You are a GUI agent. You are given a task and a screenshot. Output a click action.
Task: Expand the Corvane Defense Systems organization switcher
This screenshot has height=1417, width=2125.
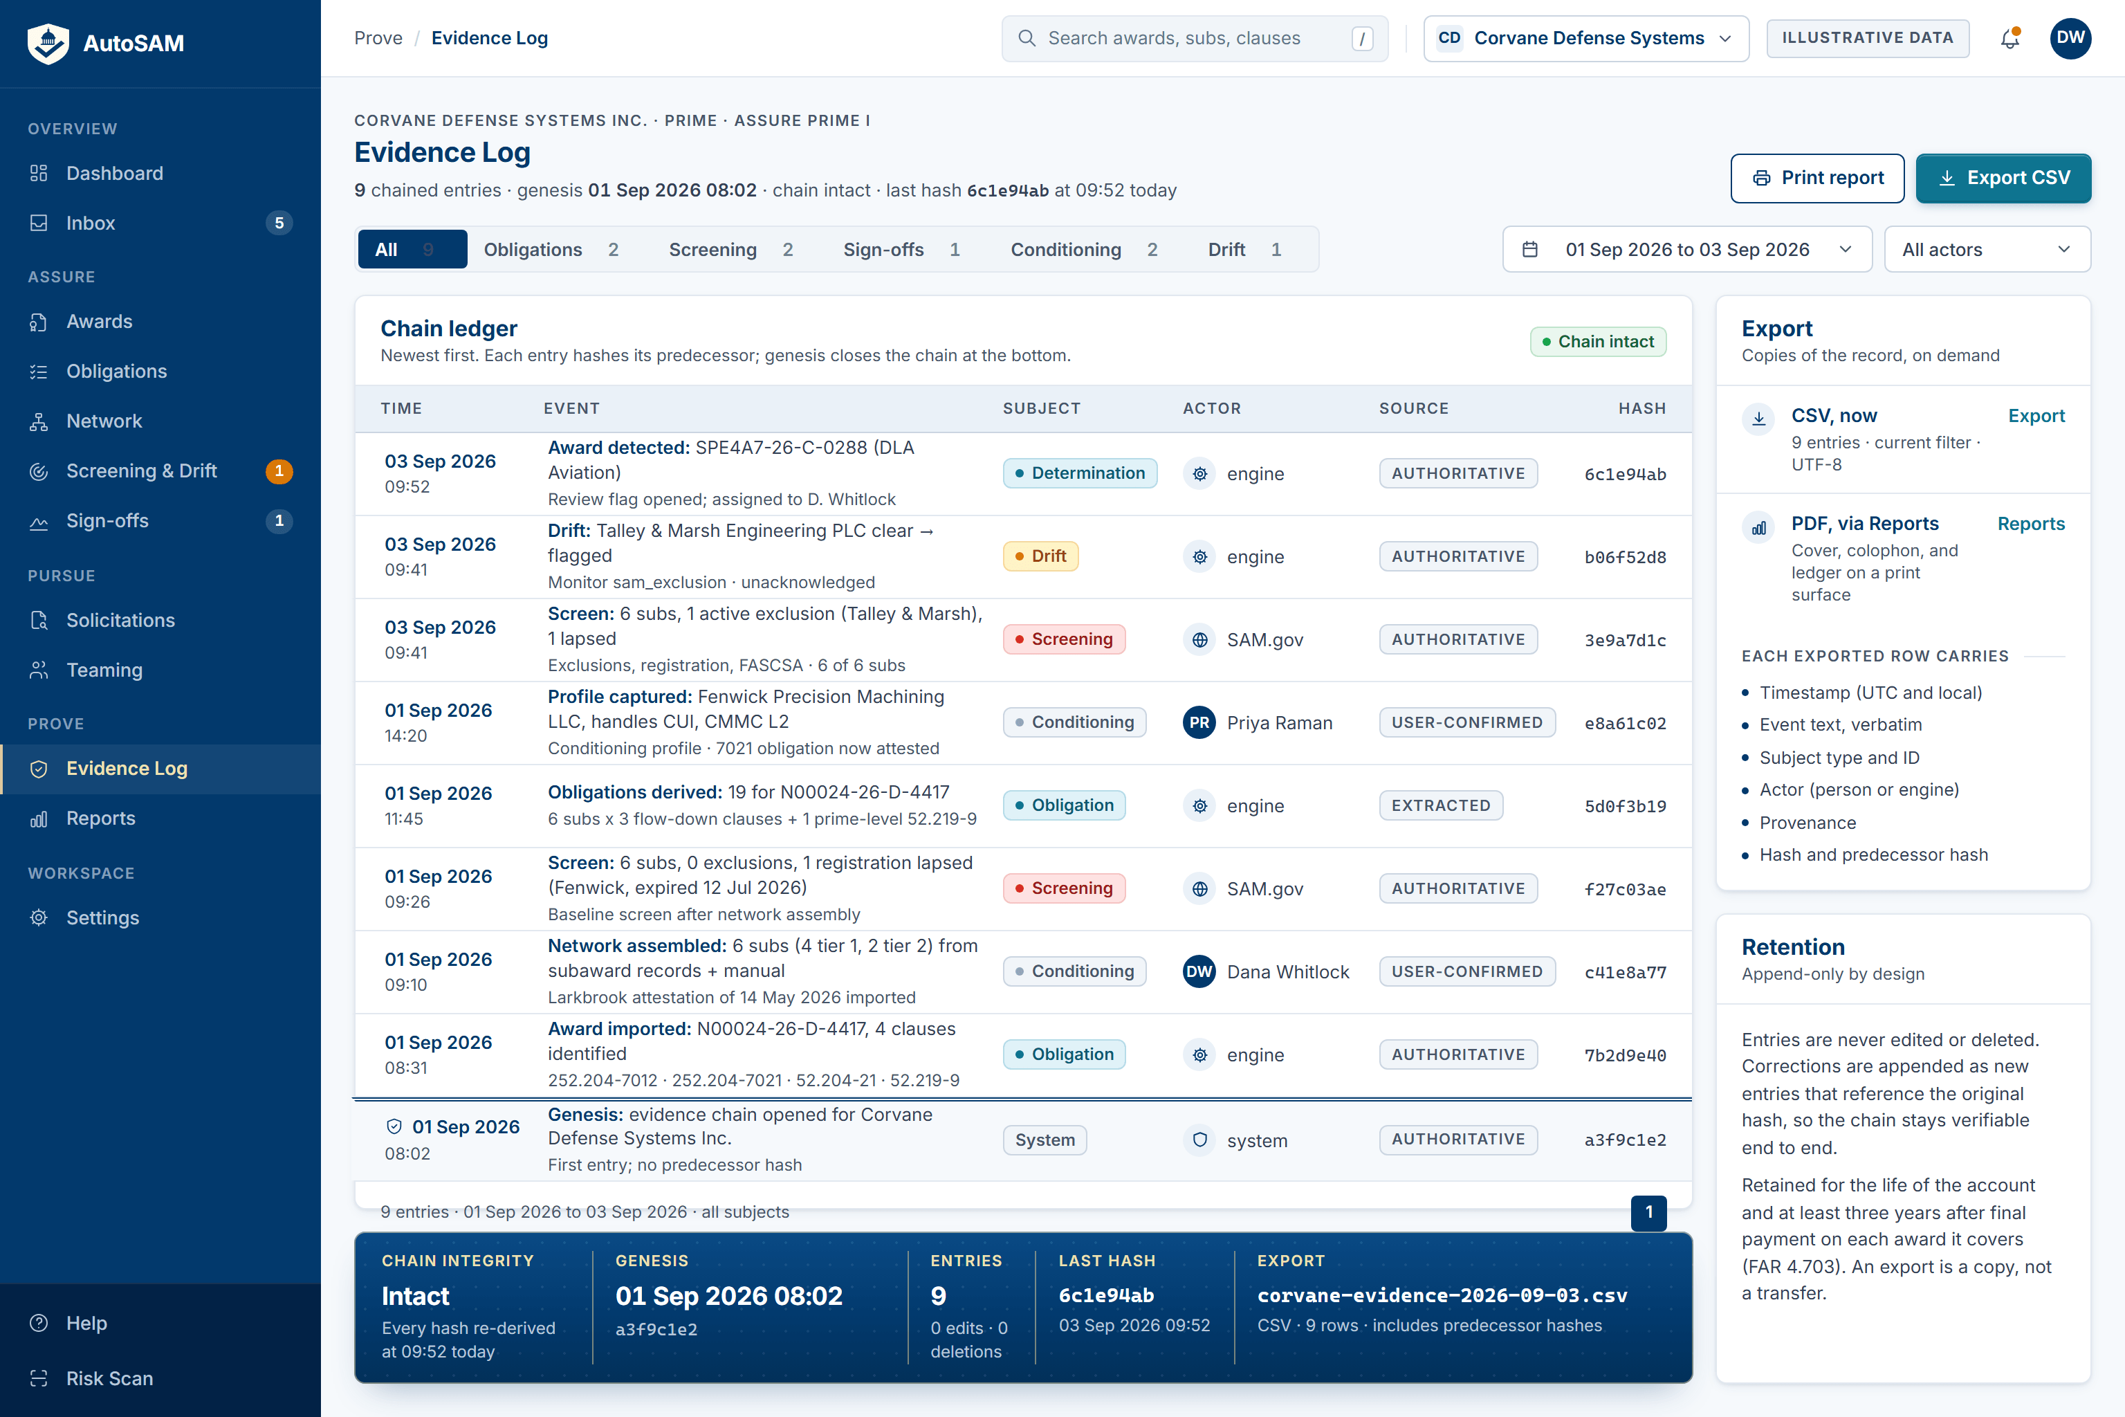[x=1585, y=38]
